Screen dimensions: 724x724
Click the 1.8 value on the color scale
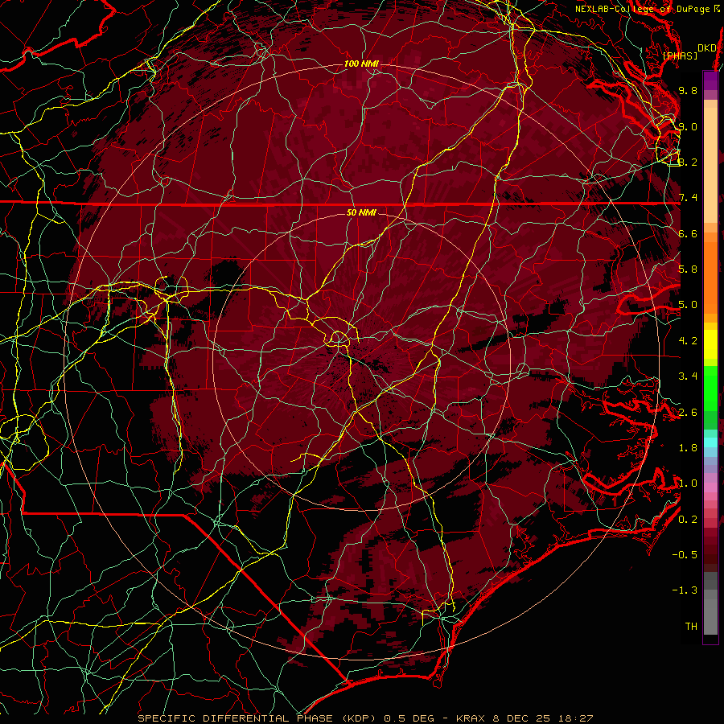[x=688, y=448]
